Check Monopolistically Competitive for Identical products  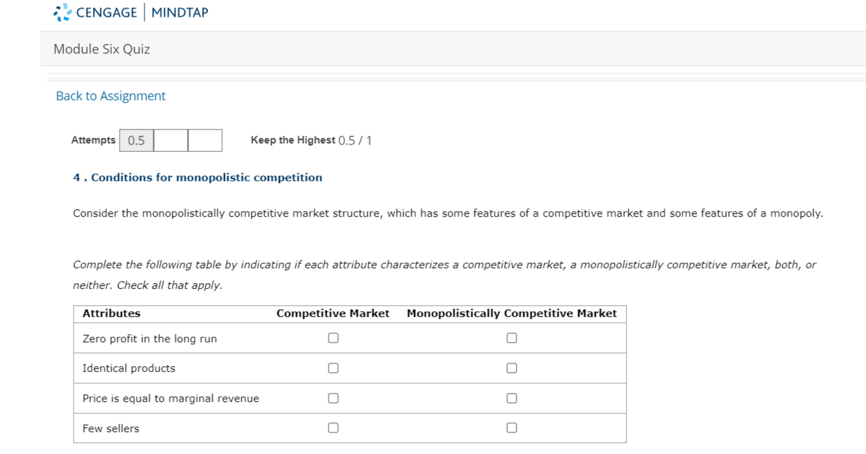(x=510, y=368)
